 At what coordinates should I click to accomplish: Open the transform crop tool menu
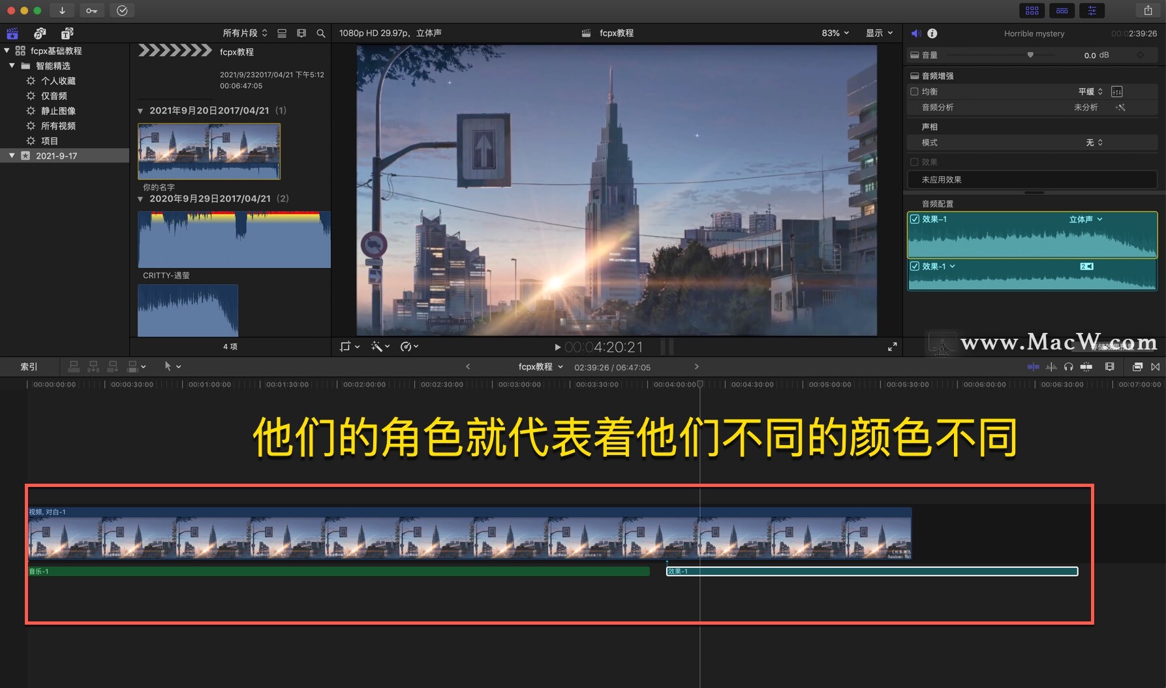pyautogui.click(x=350, y=347)
